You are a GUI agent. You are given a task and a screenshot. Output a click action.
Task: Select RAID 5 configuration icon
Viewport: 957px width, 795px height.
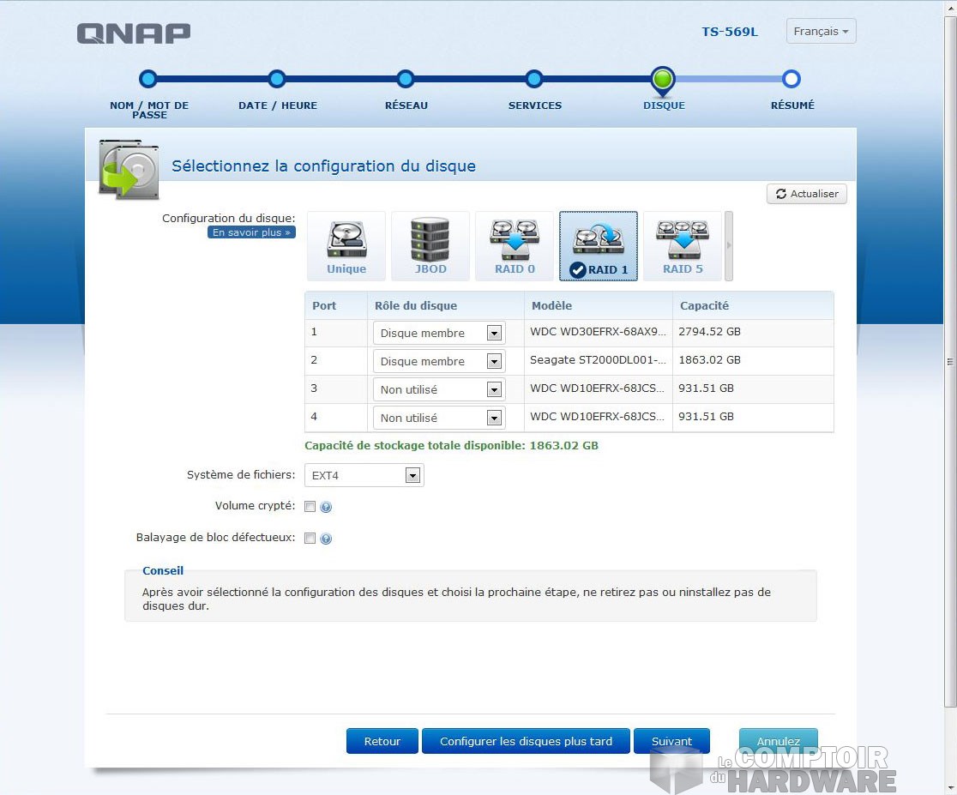(x=682, y=245)
